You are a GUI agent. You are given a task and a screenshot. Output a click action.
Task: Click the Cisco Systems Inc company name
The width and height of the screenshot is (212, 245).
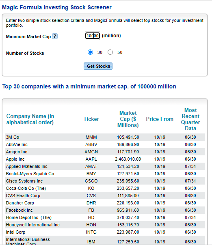24,181
